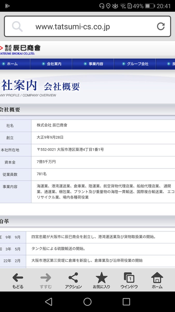
Task: Select the 従業員数 row label
Action: [10, 174]
